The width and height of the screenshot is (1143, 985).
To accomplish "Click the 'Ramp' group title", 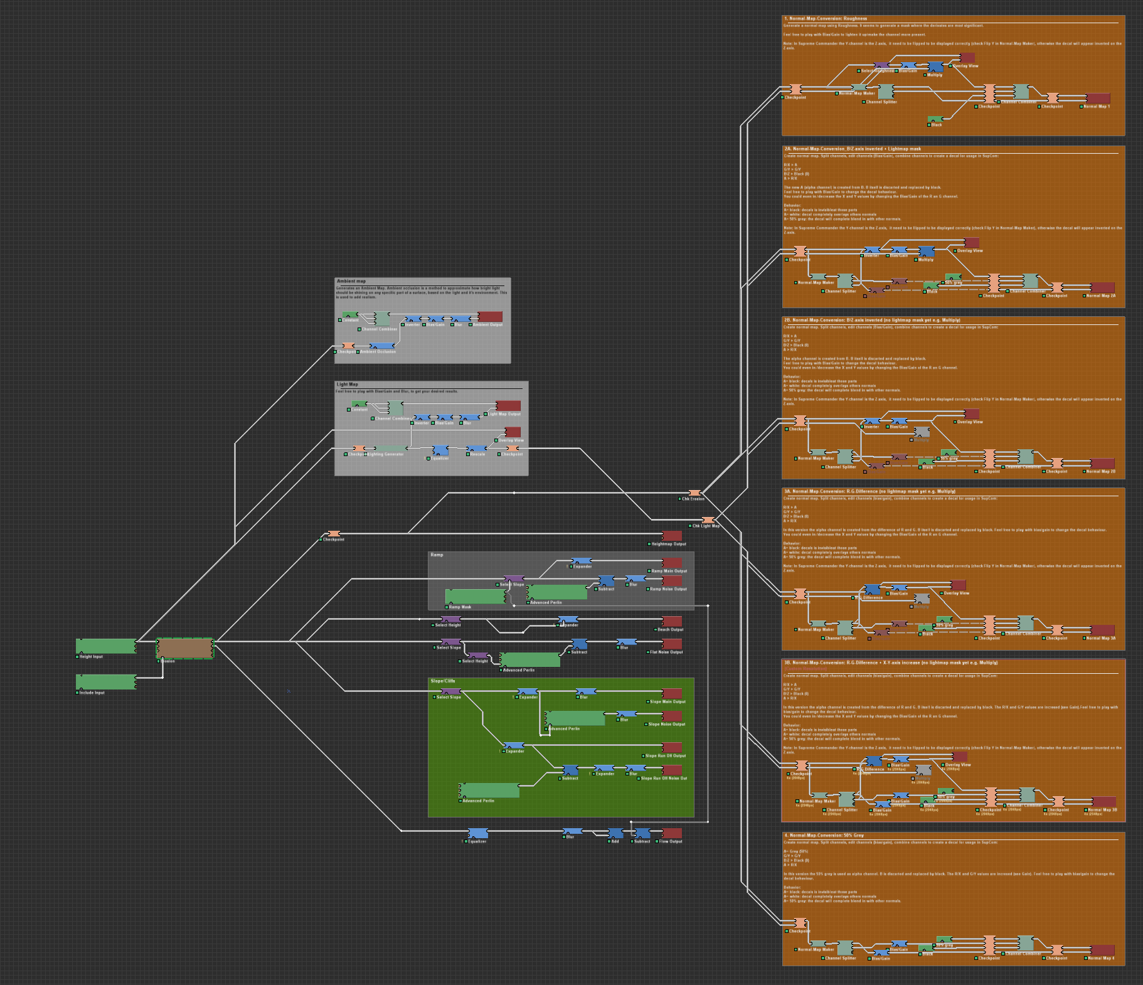I will [437, 555].
